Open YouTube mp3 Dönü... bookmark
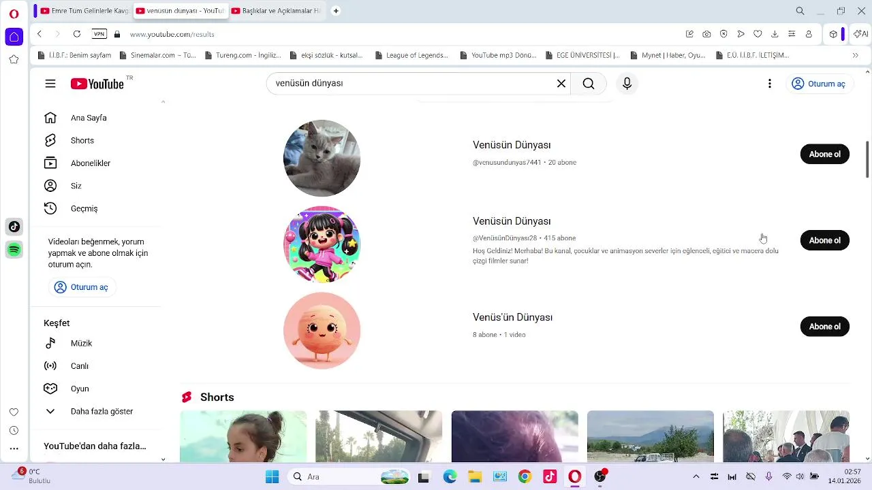872x490 pixels. pos(499,55)
